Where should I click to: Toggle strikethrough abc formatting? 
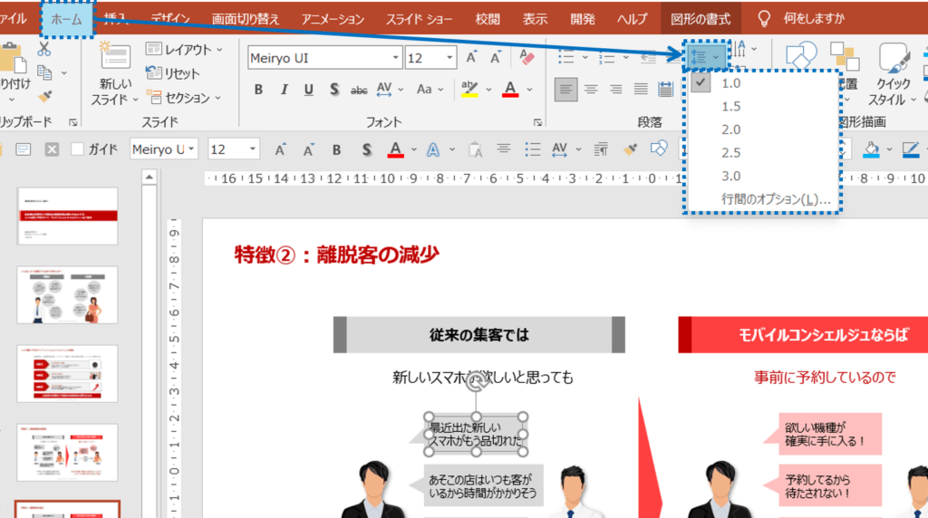coord(359,90)
